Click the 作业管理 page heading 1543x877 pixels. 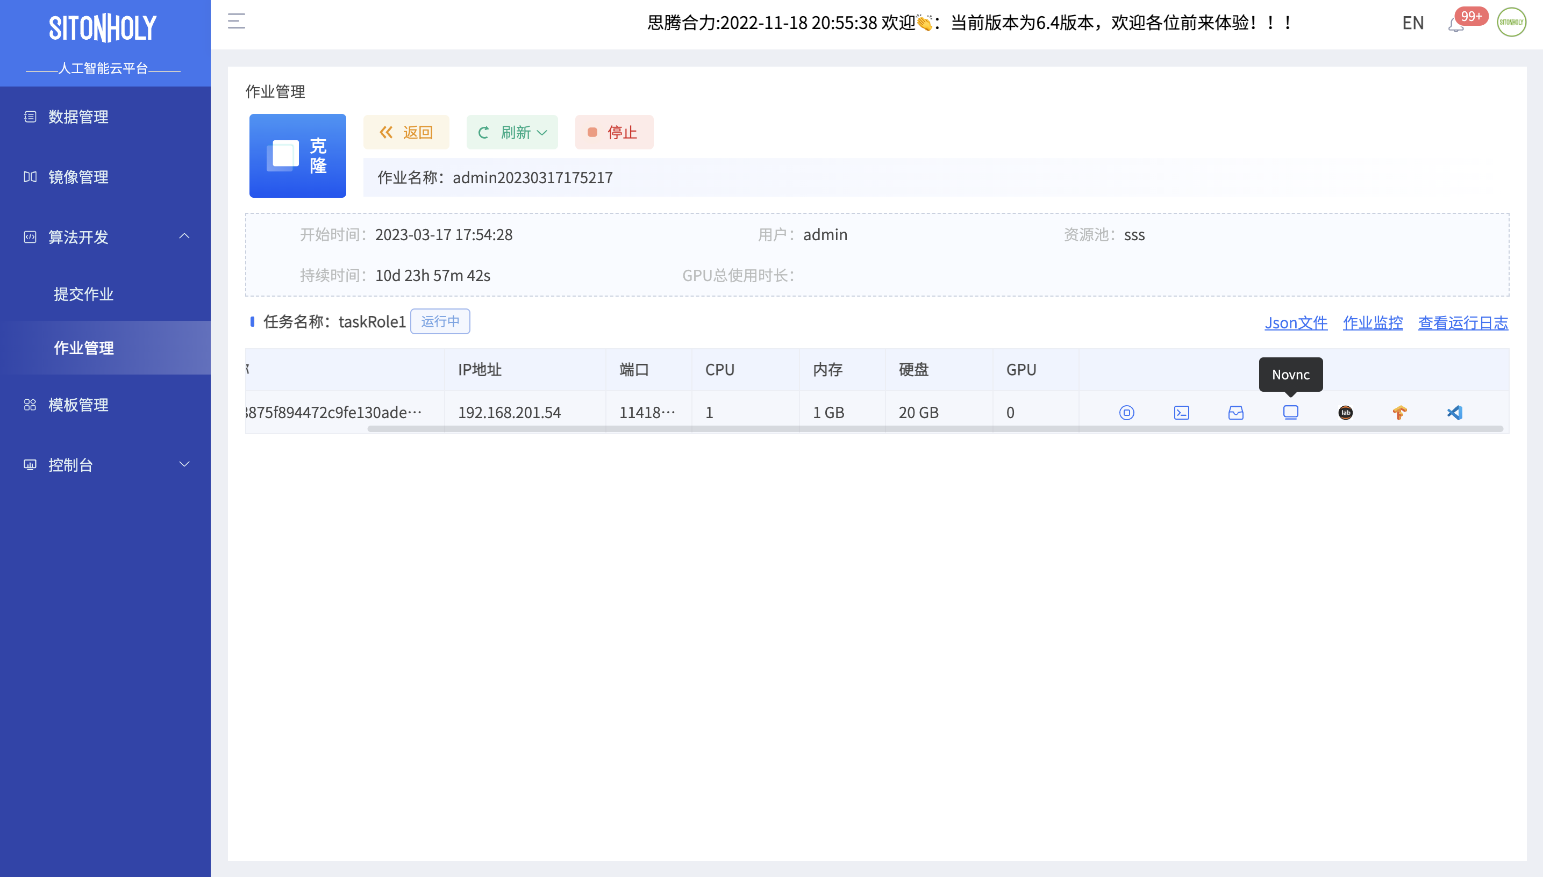pyautogui.click(x=275, y=91)
